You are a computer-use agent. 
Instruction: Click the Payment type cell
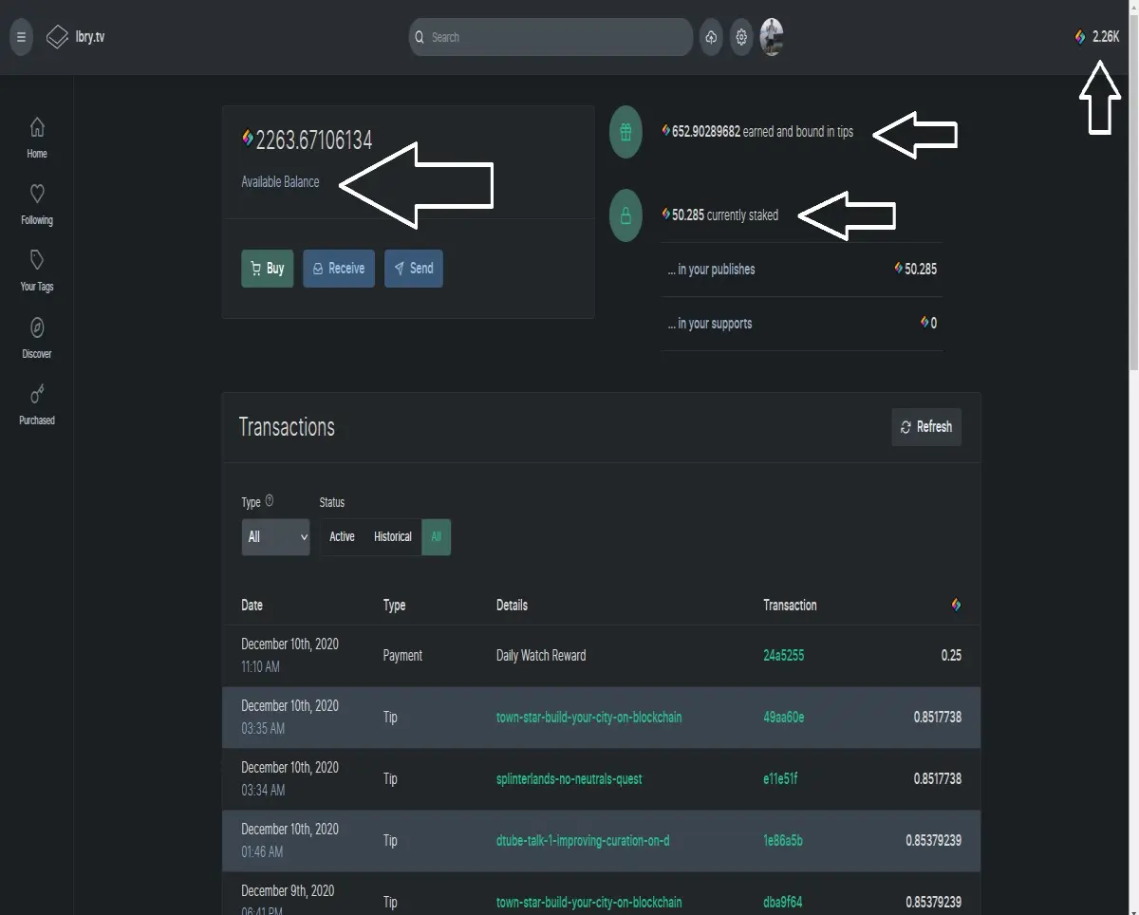[x=402, y=656]
